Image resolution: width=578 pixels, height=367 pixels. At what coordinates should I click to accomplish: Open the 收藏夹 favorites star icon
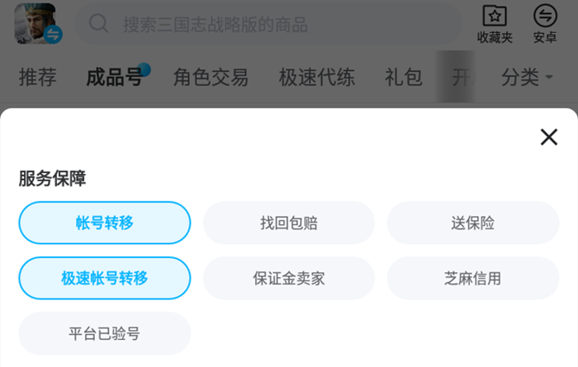point(495,16)
